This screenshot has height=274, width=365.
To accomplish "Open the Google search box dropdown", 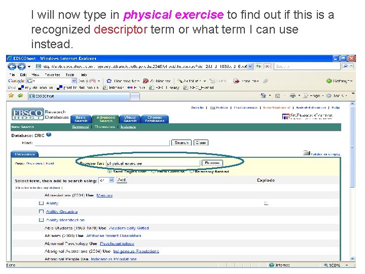I will point(74,81).
